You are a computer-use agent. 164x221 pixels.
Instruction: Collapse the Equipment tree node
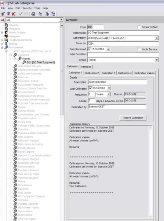pyautogui.click(x=2, y=48)
